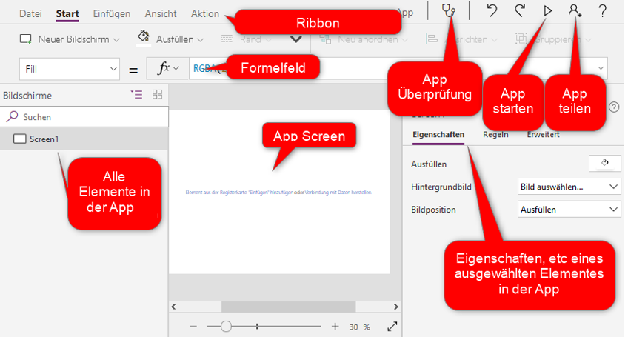The width and height of the screenshot is (628, 337).
Task: Click the Redo arrow icon
Action: (x=520, y=11)
